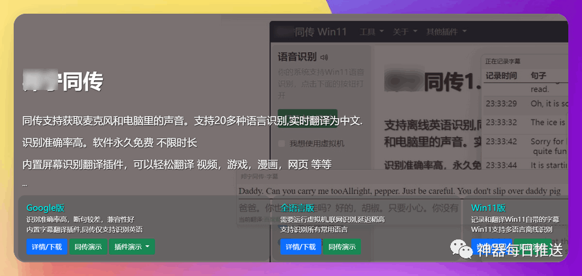The height and width of the screenshot is (276, 582).
Task: Select the 23:33:44 subtitle row
Action: (x=525, y=164)
